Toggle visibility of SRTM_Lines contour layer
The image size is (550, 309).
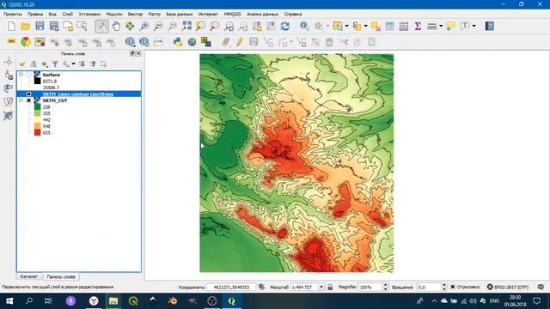[x=28, y=94]
